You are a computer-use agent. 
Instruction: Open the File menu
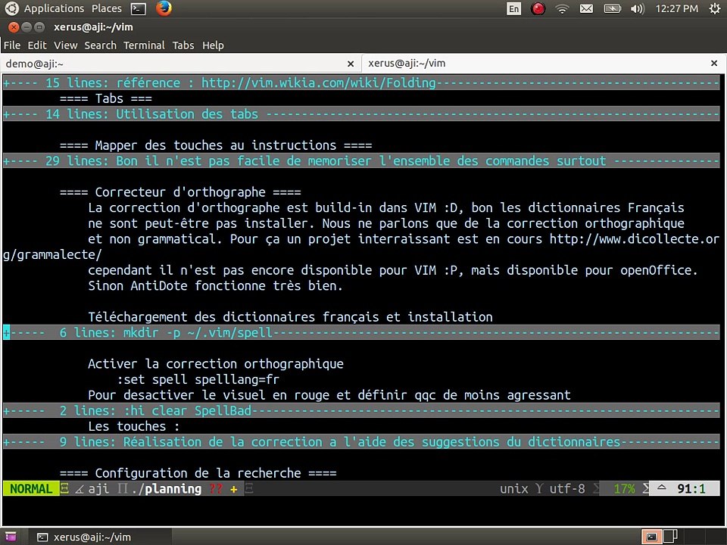tap(12, 45)
